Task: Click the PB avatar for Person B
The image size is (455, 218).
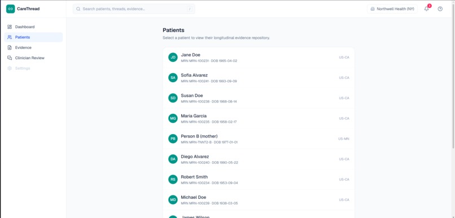Action: (173, 139)
